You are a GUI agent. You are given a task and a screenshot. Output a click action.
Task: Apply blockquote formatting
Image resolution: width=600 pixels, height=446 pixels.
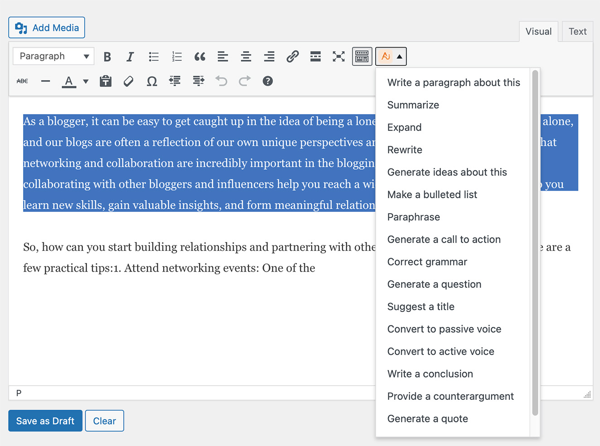point(200,56)
